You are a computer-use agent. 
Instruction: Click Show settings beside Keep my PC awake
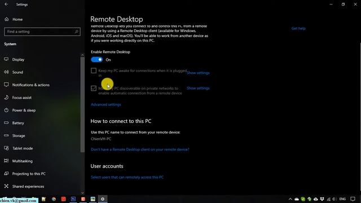(x=198, y=73)
